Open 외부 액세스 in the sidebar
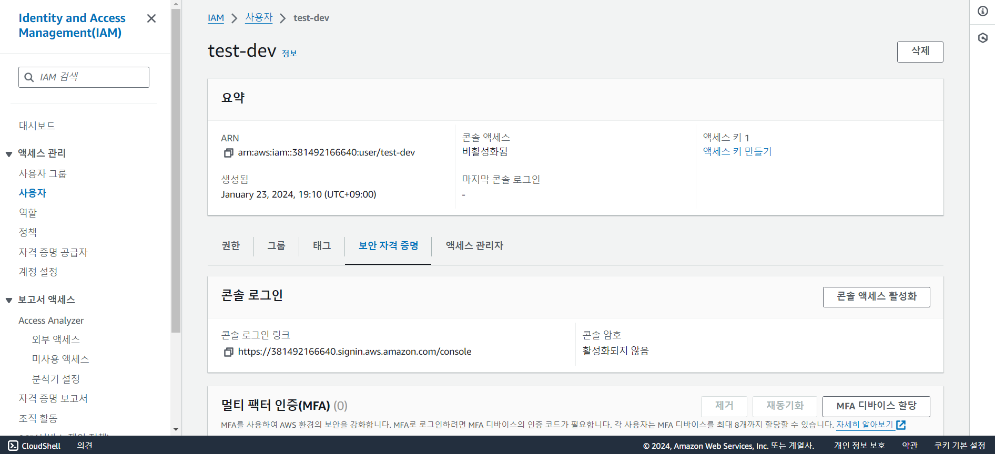This screenshot has width=995, height=454. 56,340
